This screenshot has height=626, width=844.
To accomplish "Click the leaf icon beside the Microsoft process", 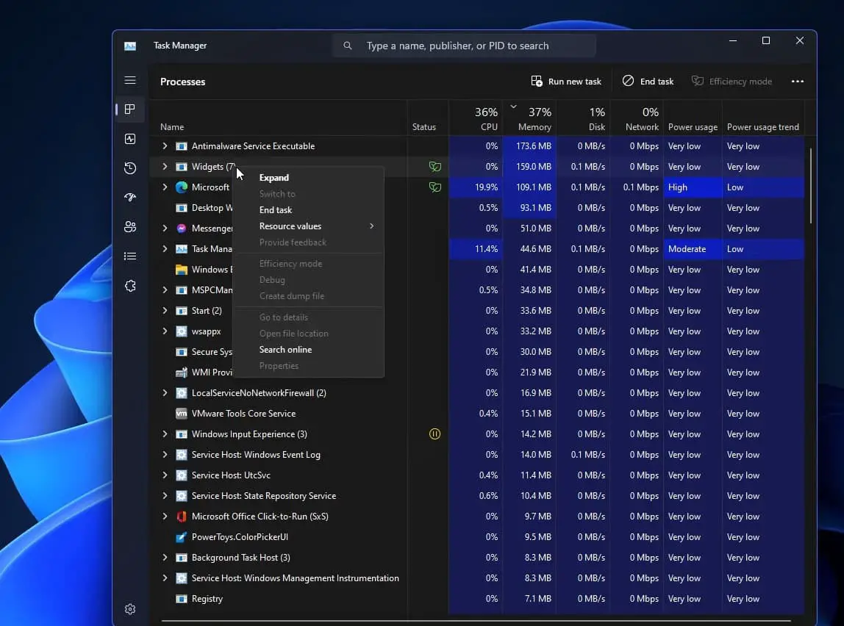I will [435, 187].
